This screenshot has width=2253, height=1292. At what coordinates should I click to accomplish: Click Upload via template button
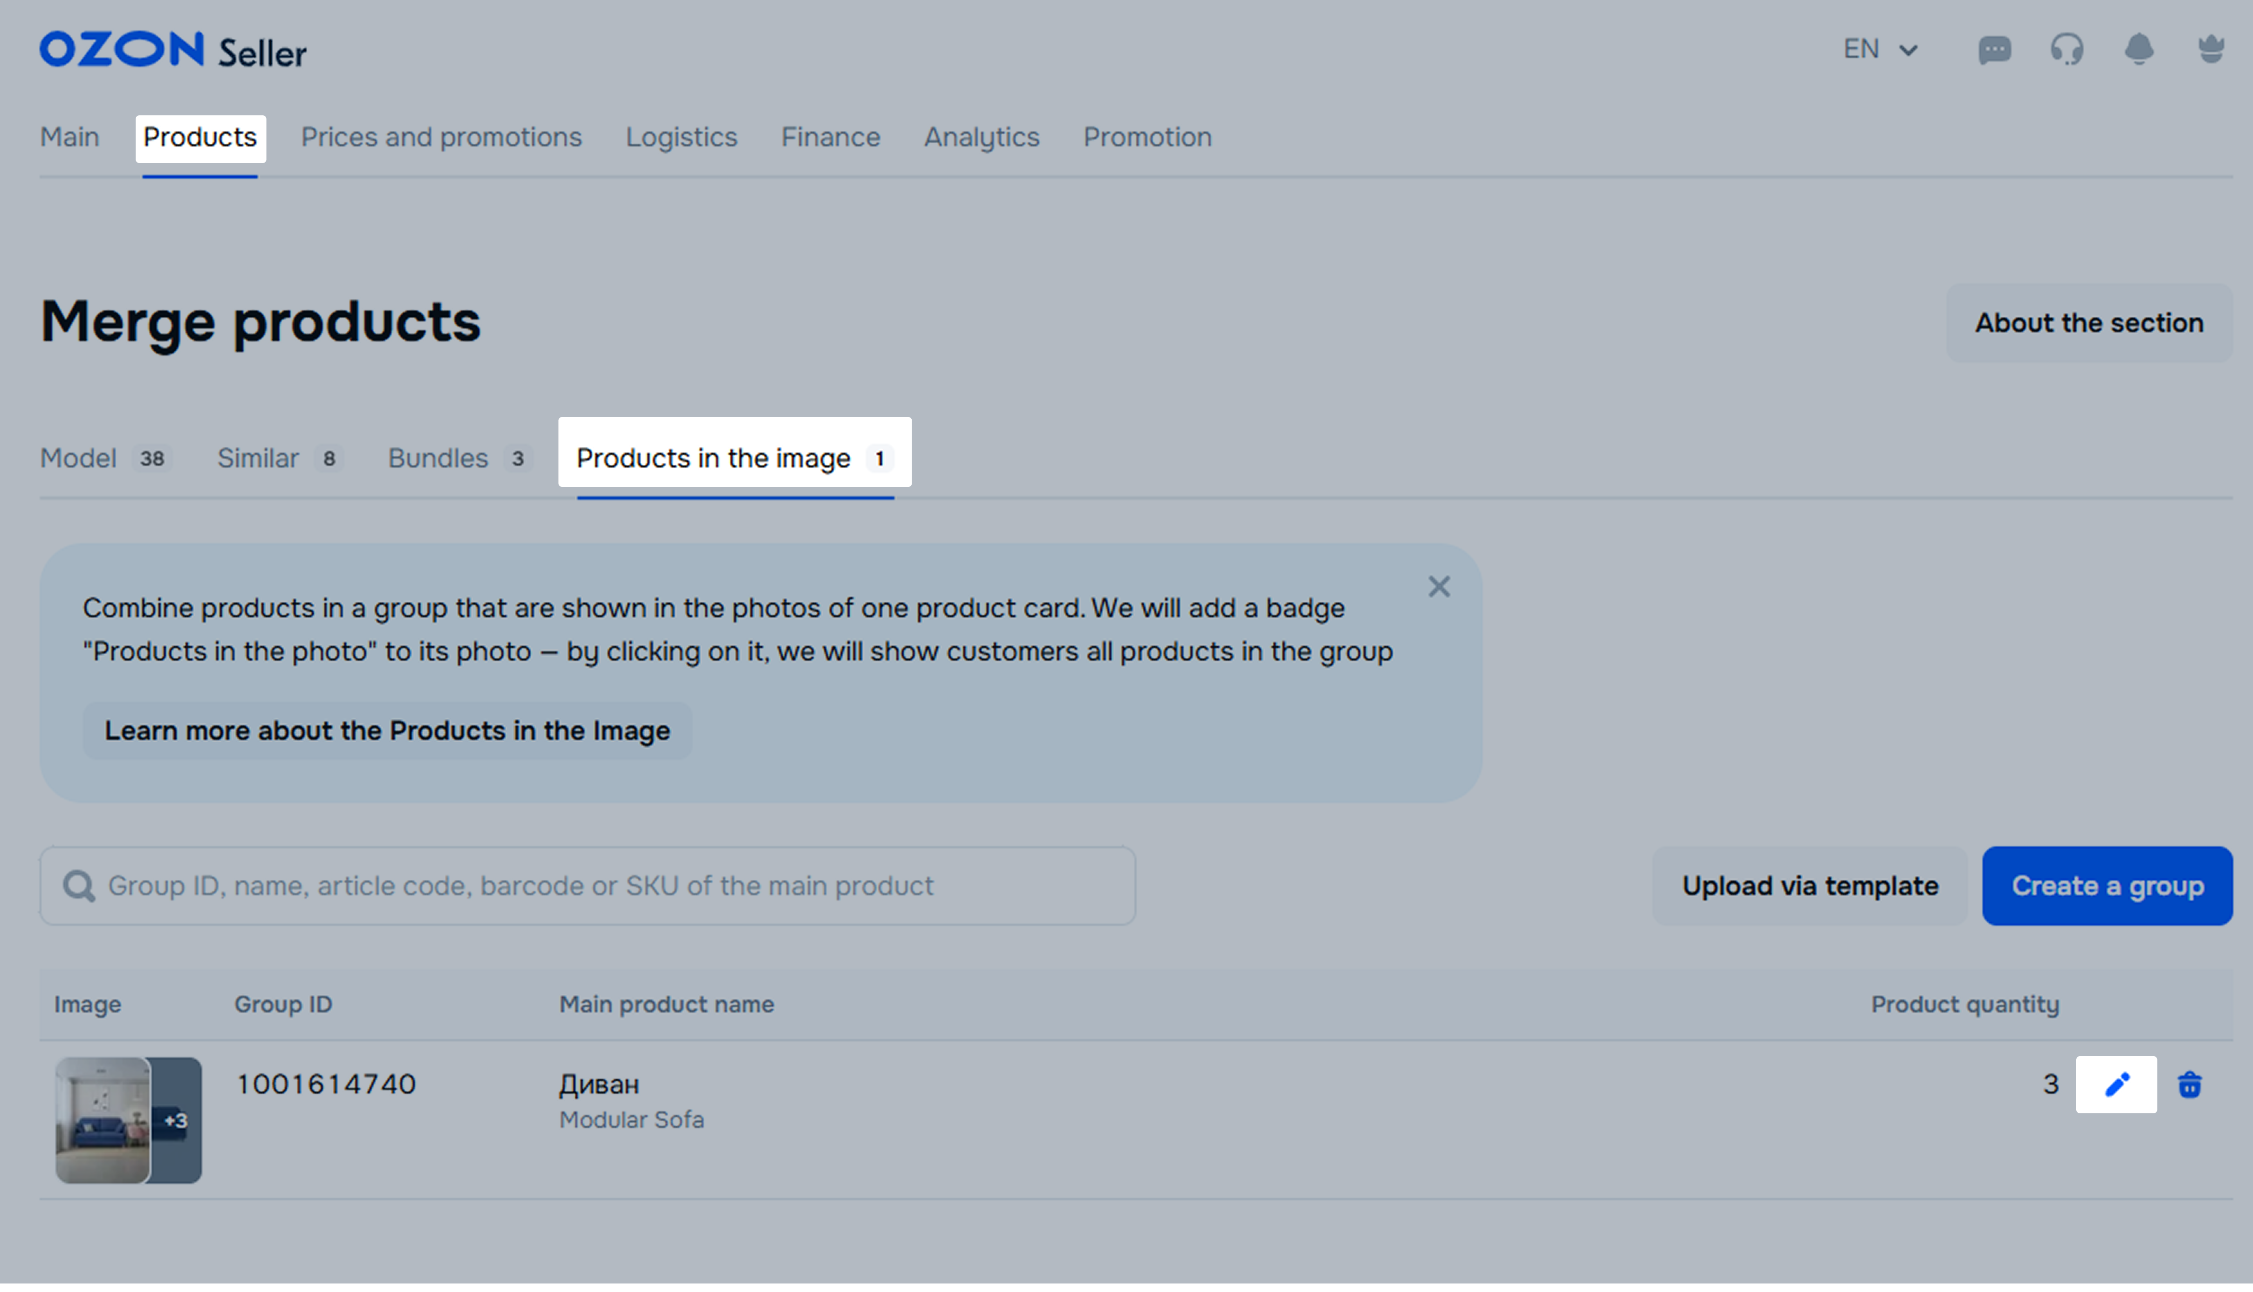(x=1810, y=885)
